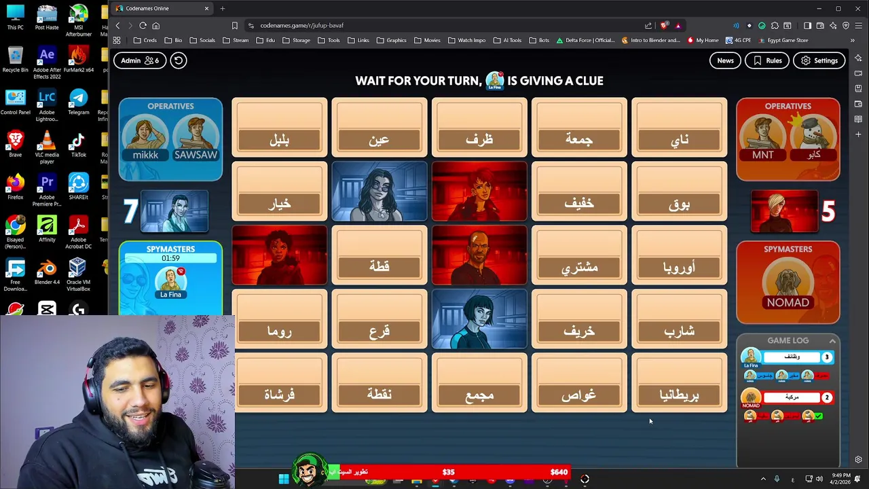The width and height of the screenshot is (869, 489).
Task: Open TikTok desktop icon
Action: tap(78, 144)
